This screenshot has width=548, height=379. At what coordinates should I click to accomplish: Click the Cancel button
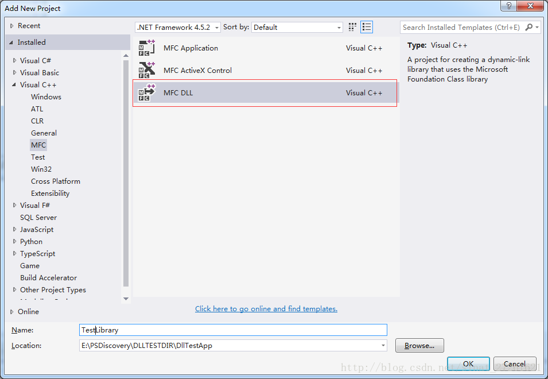coord(515,363)
